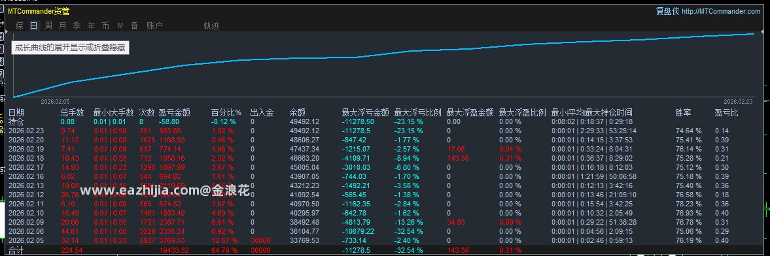Click the 64.78 % total percentage
This screenshot has width=770, height=256.
[x=224, y=250]
